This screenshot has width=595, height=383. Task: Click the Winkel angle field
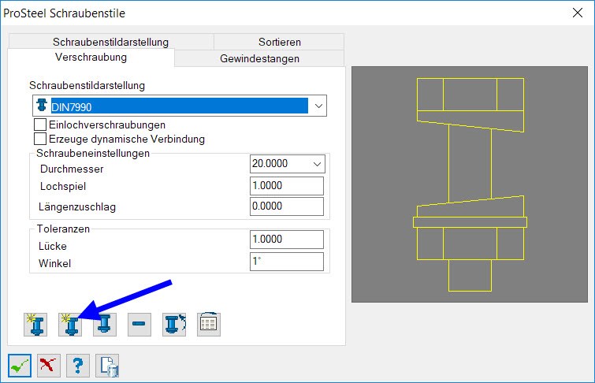287,262
